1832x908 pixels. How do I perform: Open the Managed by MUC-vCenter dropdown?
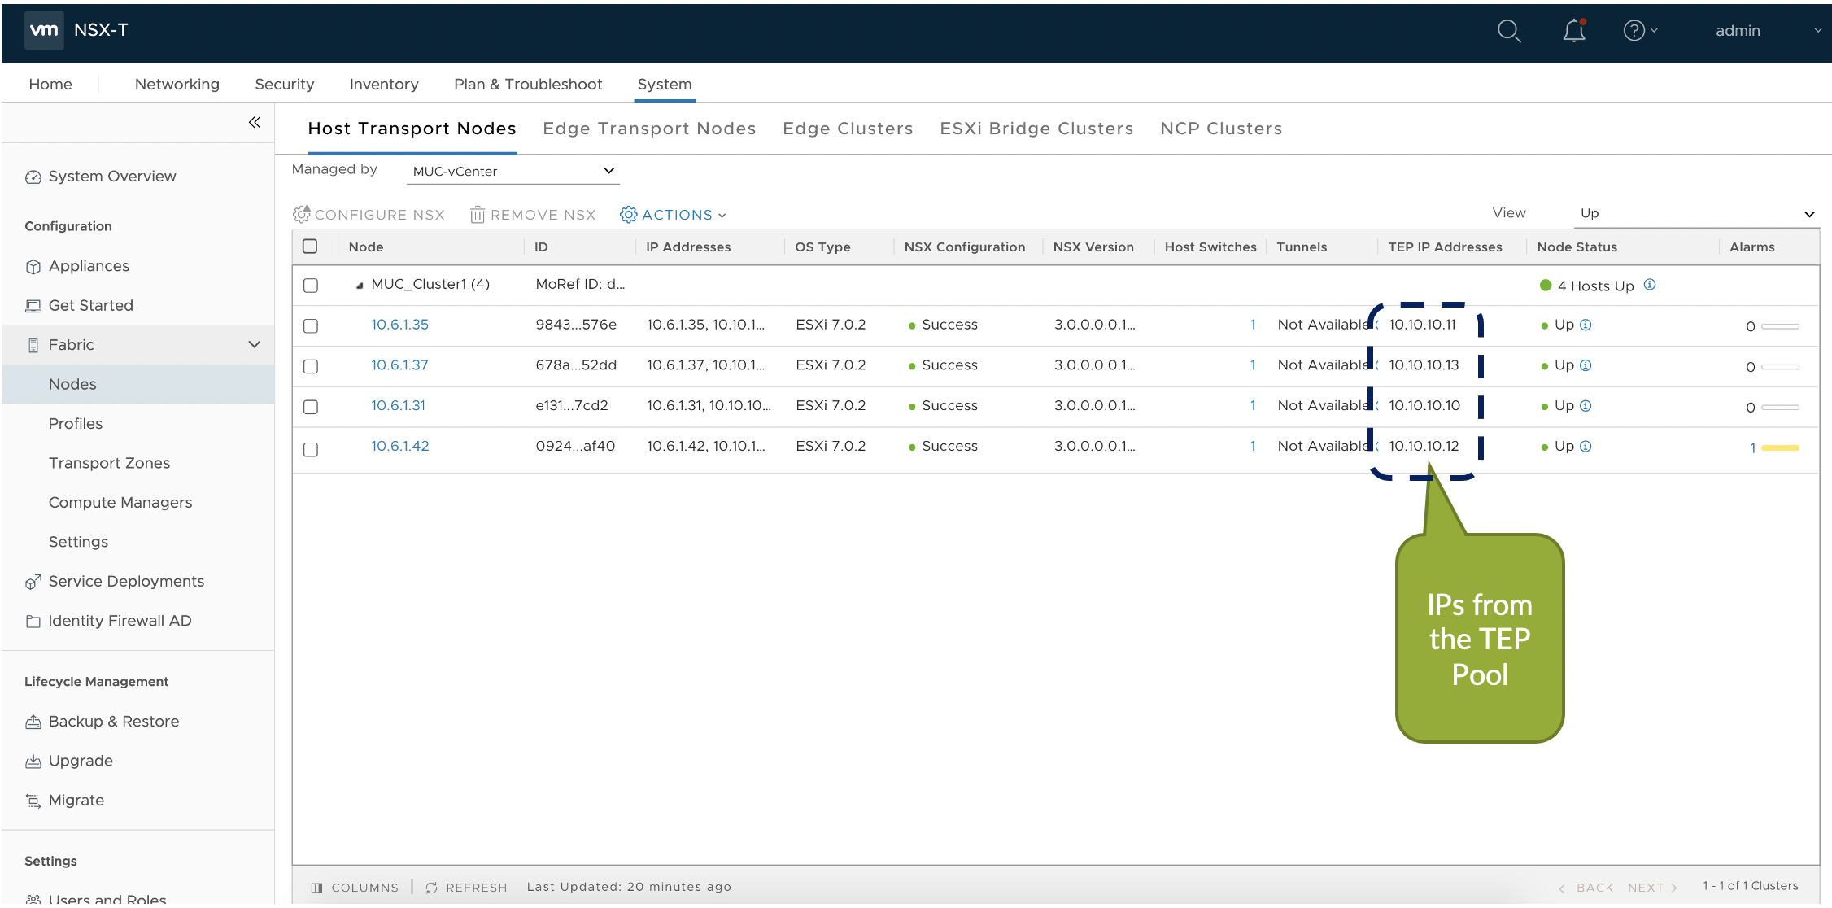[513, 171]
